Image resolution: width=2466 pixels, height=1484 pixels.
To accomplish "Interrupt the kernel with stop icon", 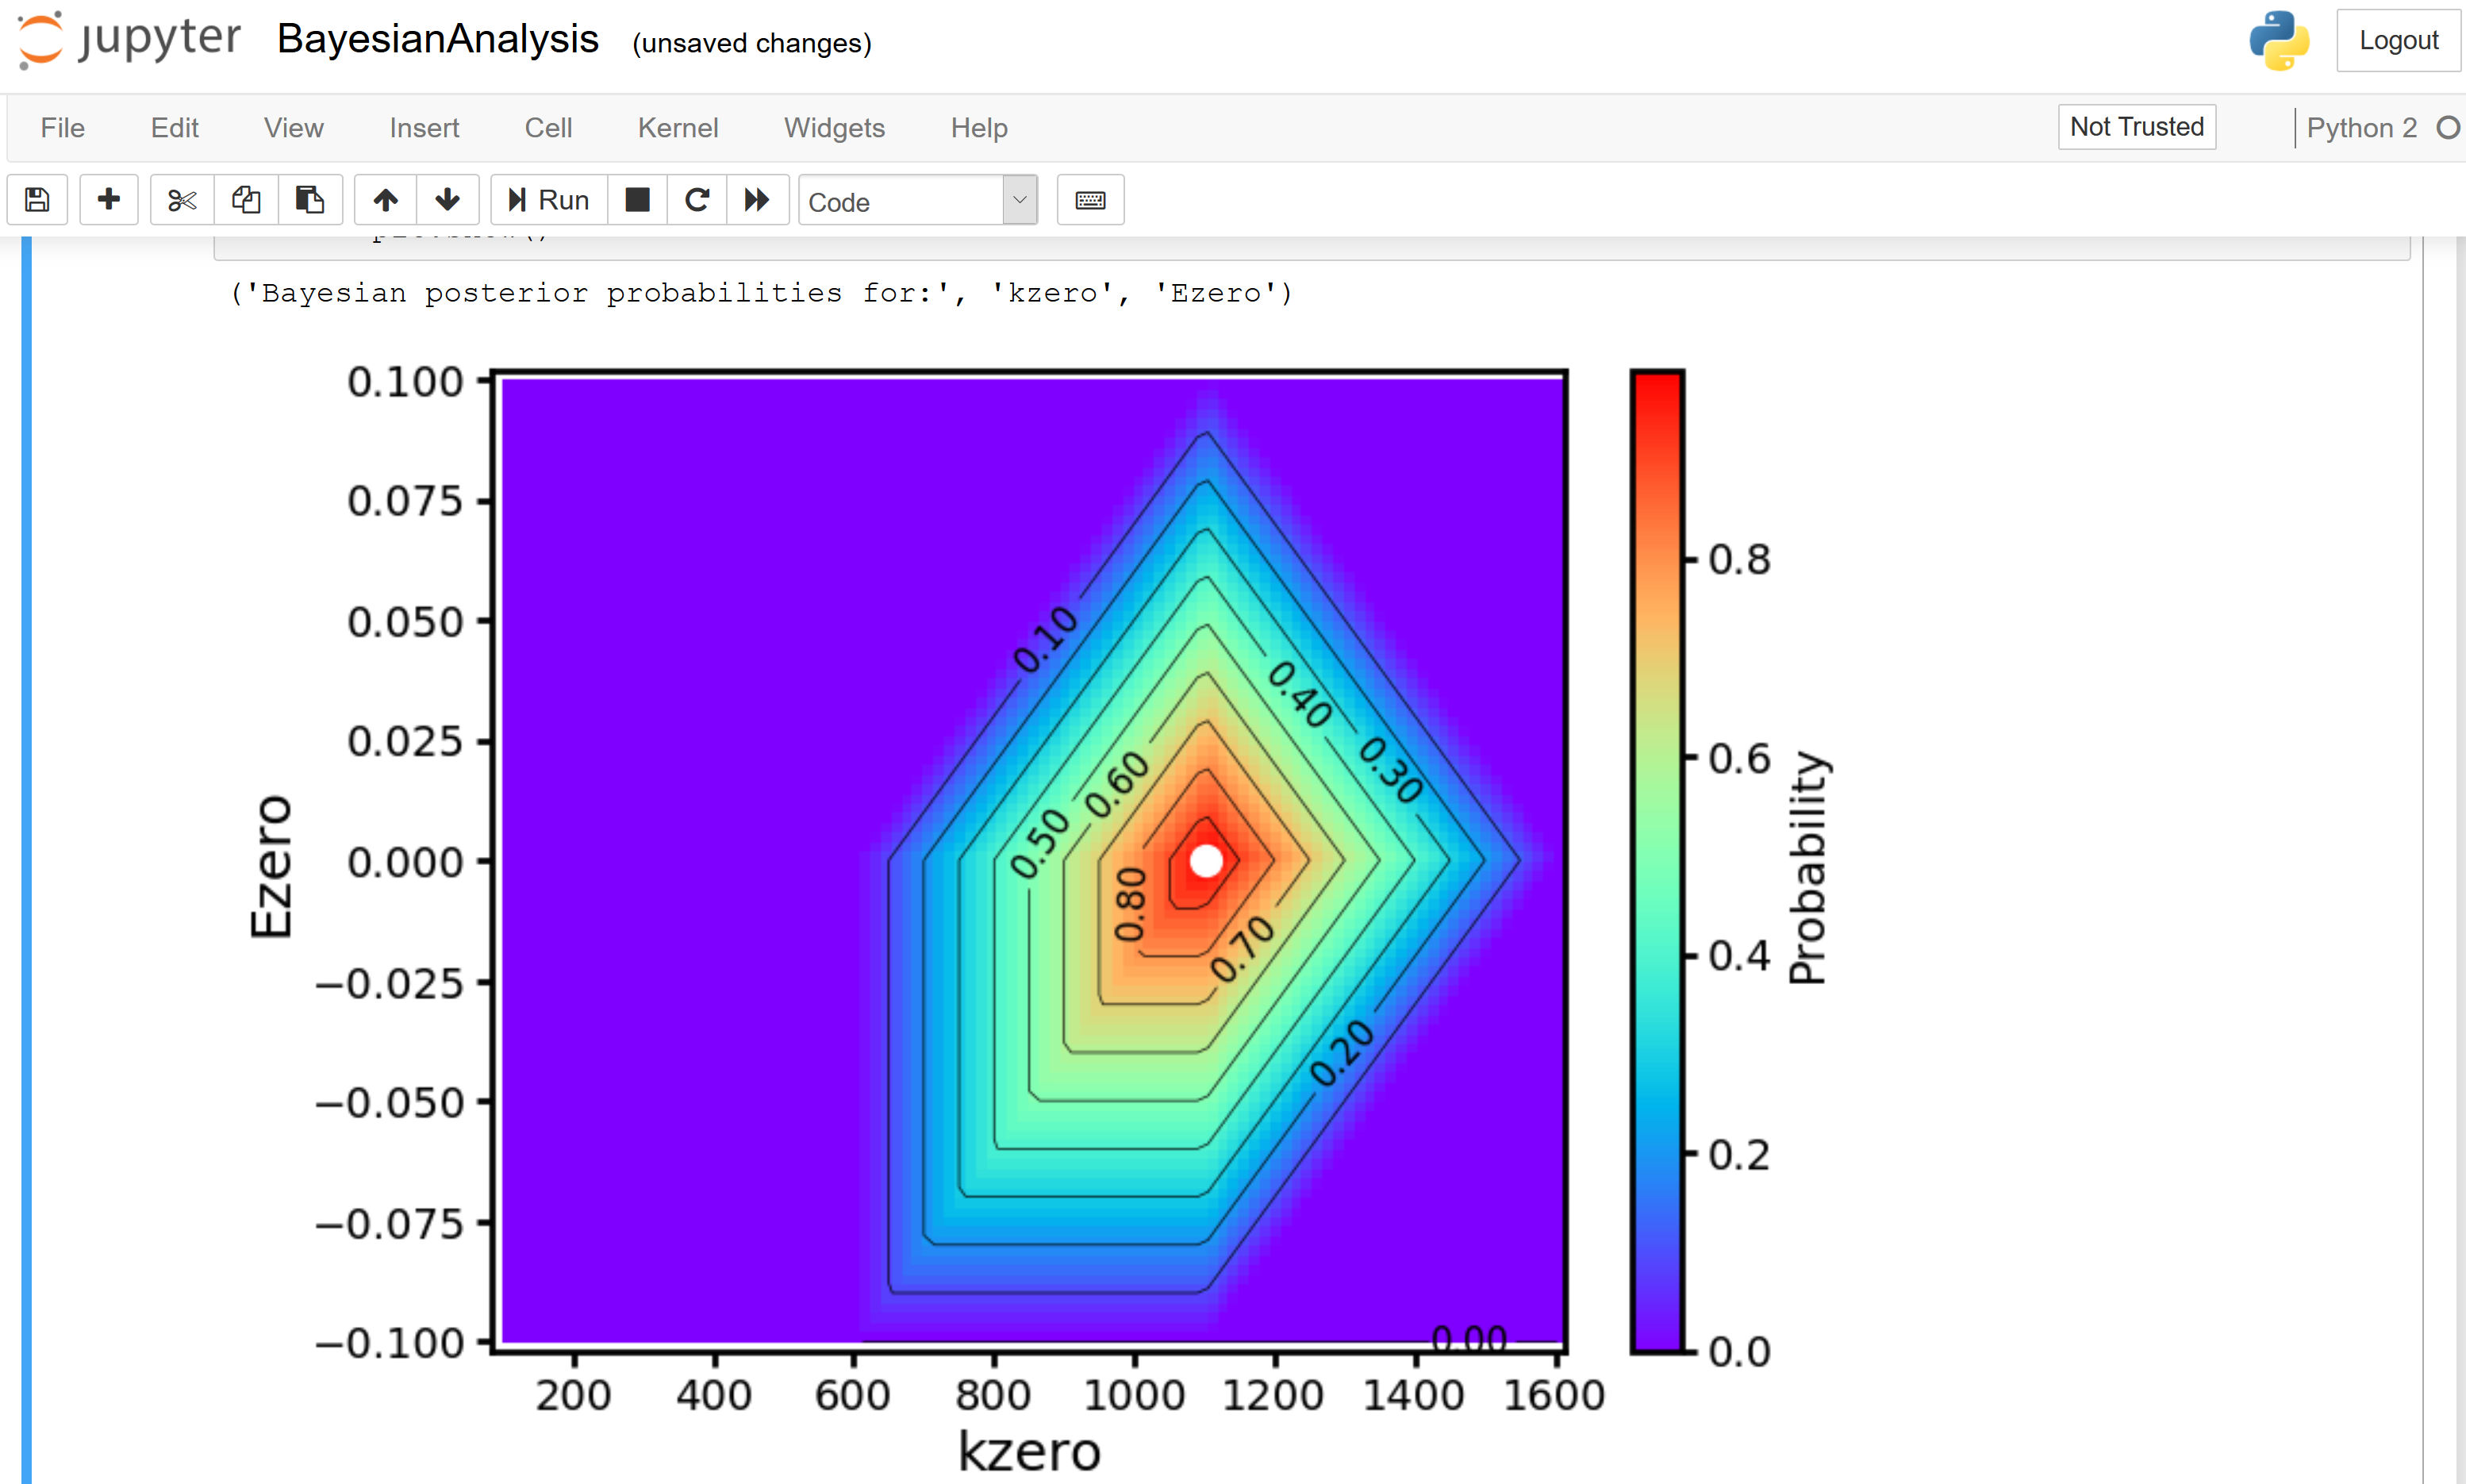I will [x=637, y=200].
